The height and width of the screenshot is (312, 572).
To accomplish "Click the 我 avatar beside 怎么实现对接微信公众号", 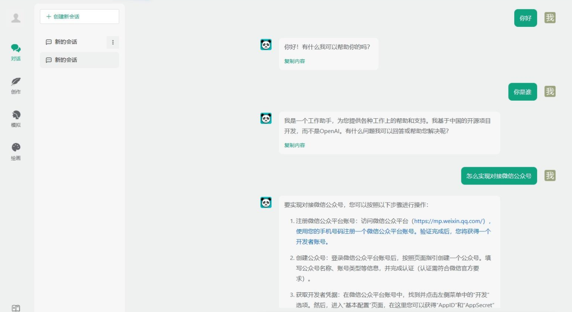I will [x=550, y=175].
